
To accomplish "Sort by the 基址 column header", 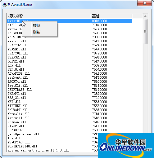I will pyautogui.click(x=111, y=16).
